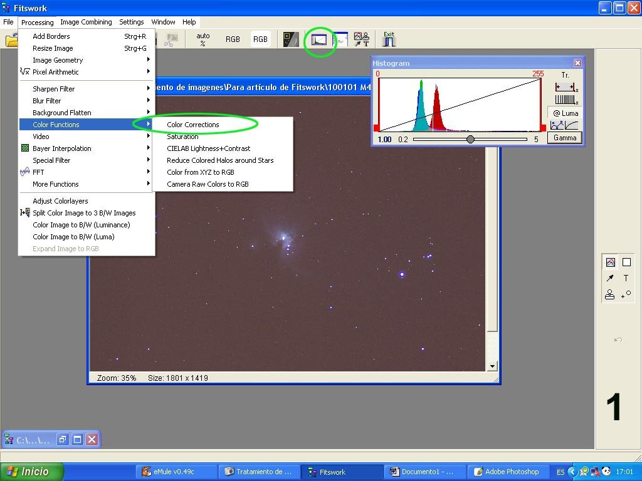Click the curve points icon in Histogram

557,125
